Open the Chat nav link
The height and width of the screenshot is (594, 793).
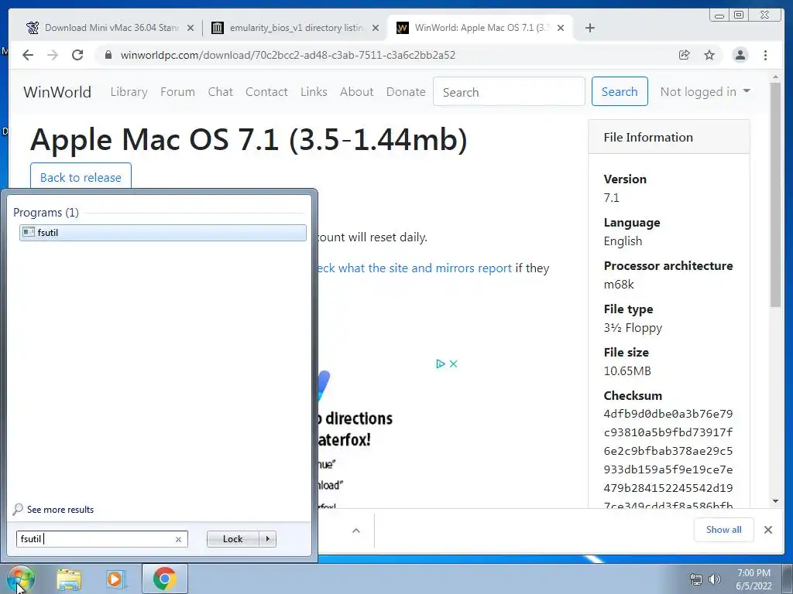221,92
